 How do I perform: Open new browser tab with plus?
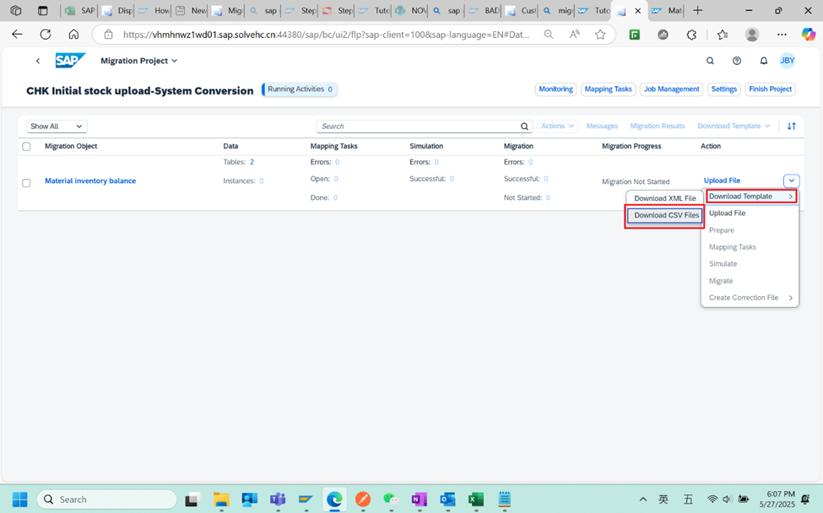tap(697, 10)
